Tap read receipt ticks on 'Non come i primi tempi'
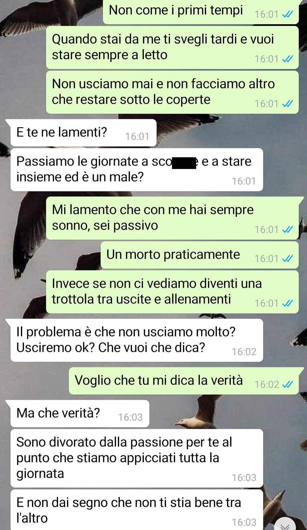This screenshot has width=307, height=530. pyautogui.click(x=287, y=14)
